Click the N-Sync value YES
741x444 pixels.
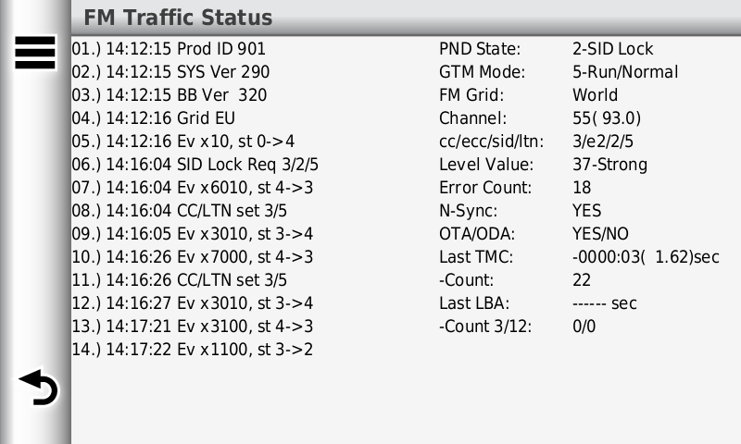(587, 211)
